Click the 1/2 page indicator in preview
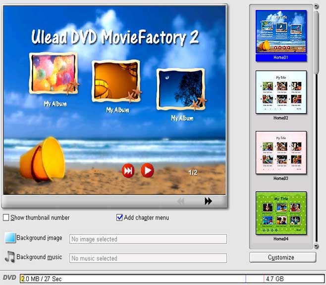This screenshot has height=285, width=326. point(193,172)
